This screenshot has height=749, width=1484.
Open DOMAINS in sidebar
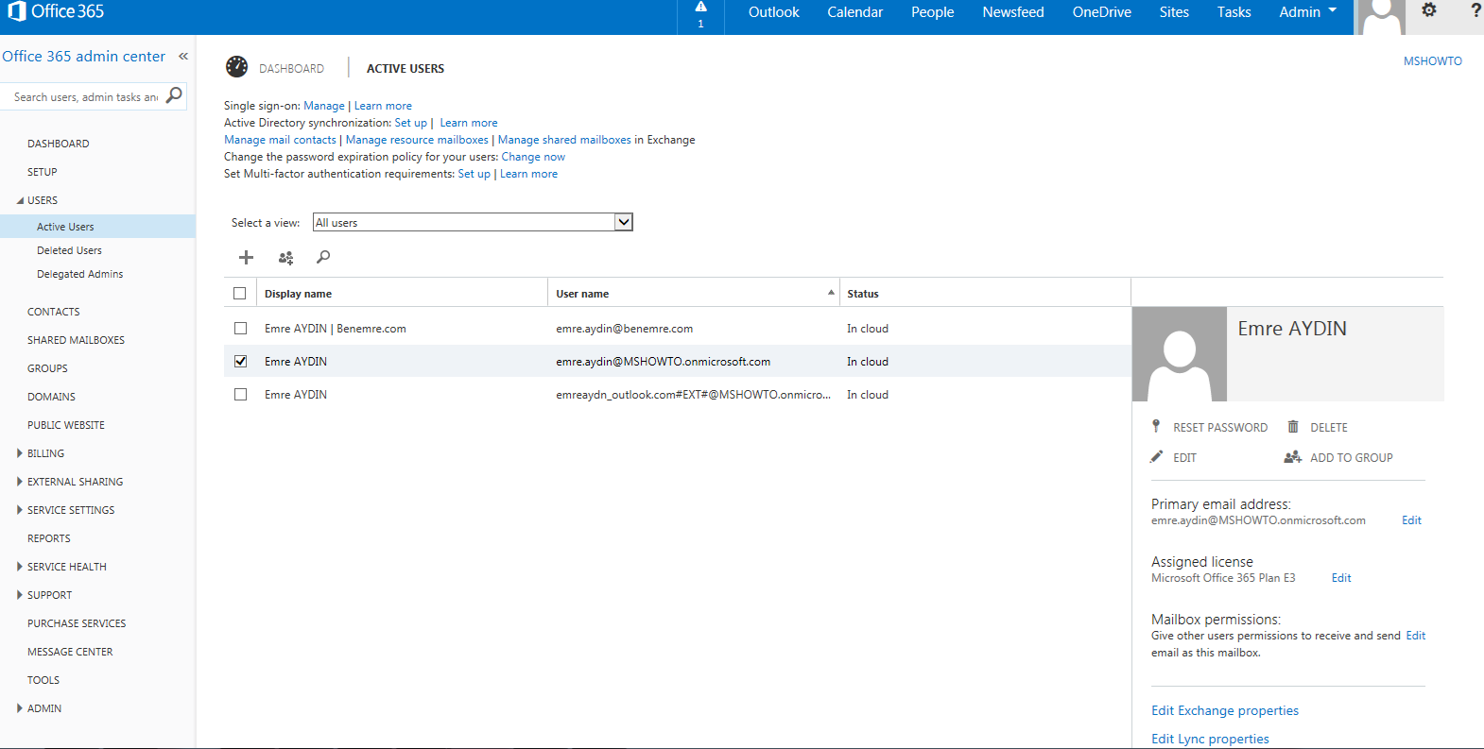(x=51, y=397)
